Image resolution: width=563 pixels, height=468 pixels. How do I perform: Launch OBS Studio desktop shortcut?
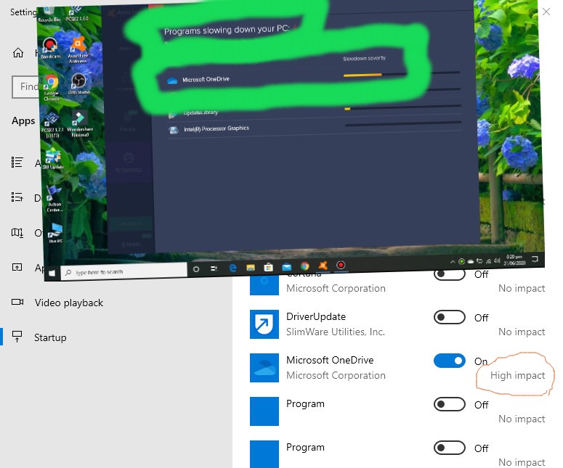click(78, 83)
